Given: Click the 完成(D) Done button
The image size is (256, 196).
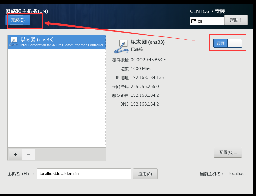Looking at the screenshot, I should [18, 20].
